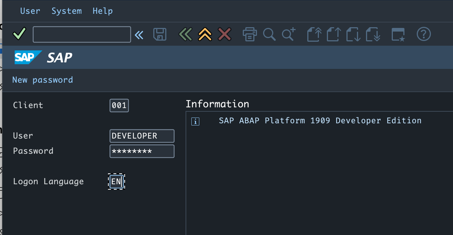Click the Find magnifier icon
453x235 pixels.
coord(269,34)
